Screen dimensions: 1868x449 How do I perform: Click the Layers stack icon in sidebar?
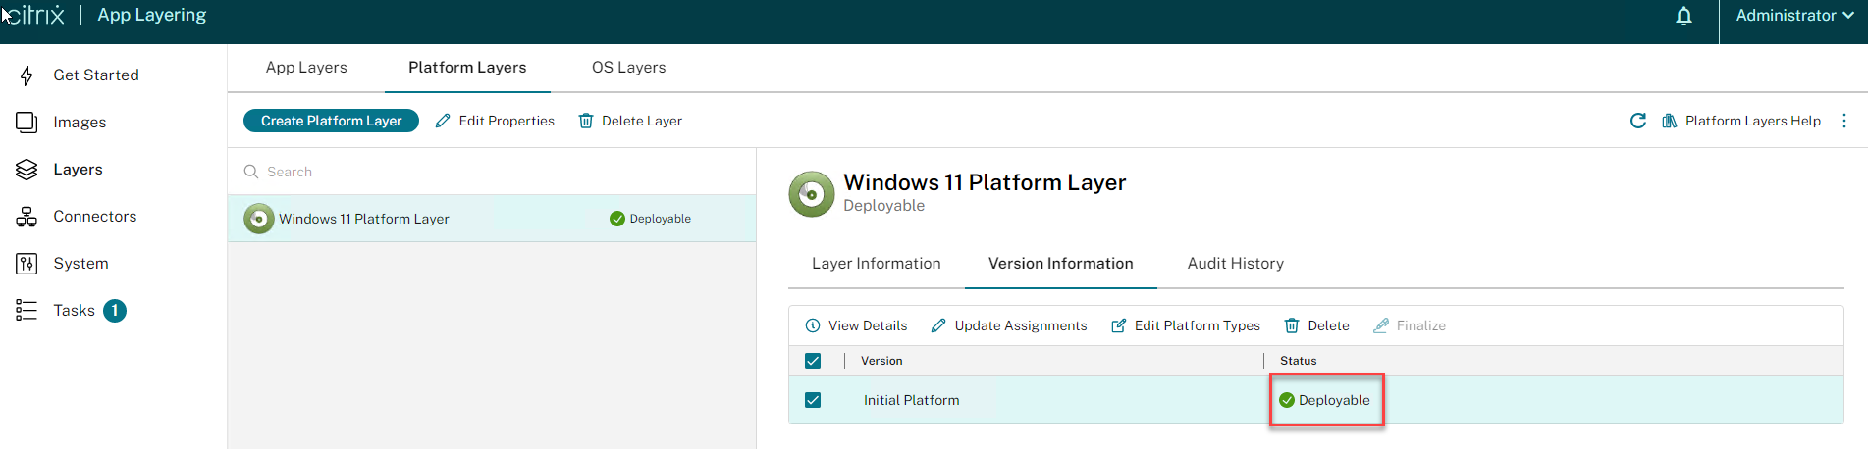27,170
